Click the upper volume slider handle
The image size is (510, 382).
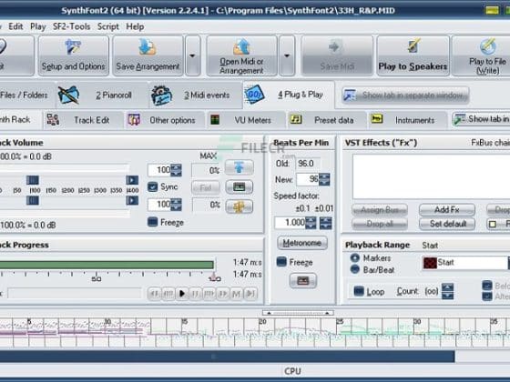[33, 180]
